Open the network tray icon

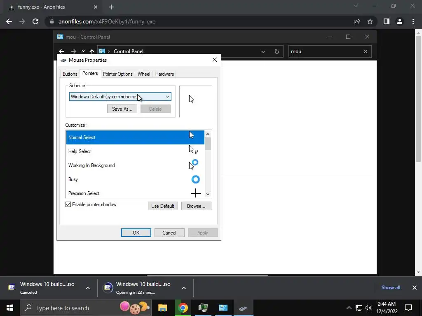359,308
